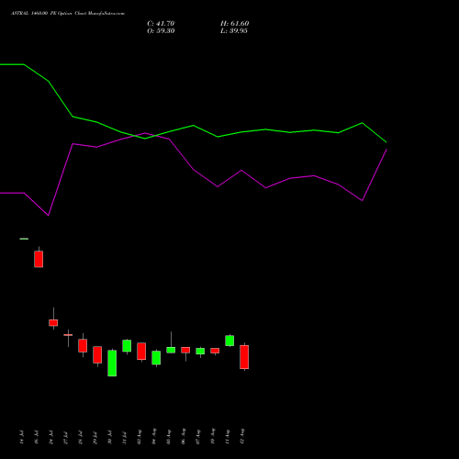Select the 29 Jul date label
The width and height of the screenshot is (459, 459).
point(95,437)
